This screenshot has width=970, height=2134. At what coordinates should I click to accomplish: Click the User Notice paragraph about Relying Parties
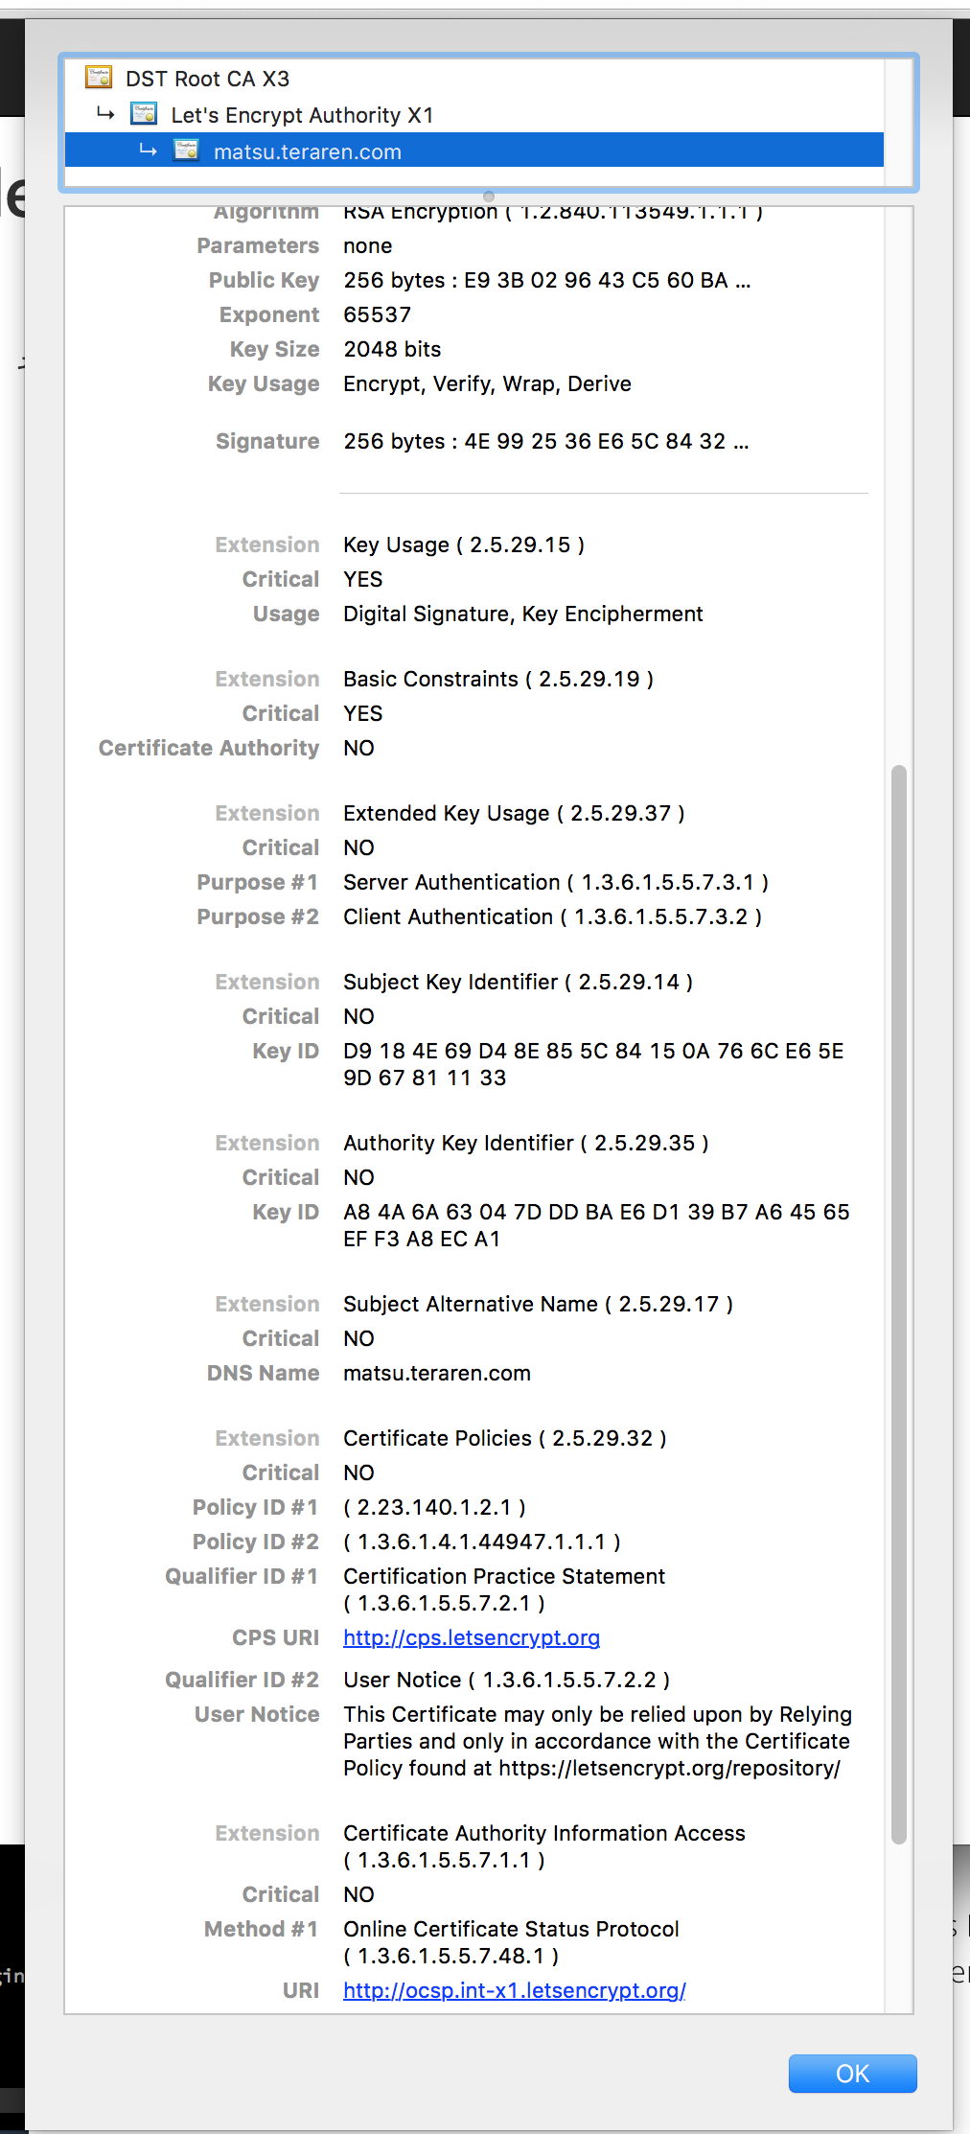point(598,1741)
